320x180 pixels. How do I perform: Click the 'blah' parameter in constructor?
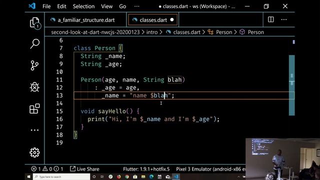coord(174,79)
